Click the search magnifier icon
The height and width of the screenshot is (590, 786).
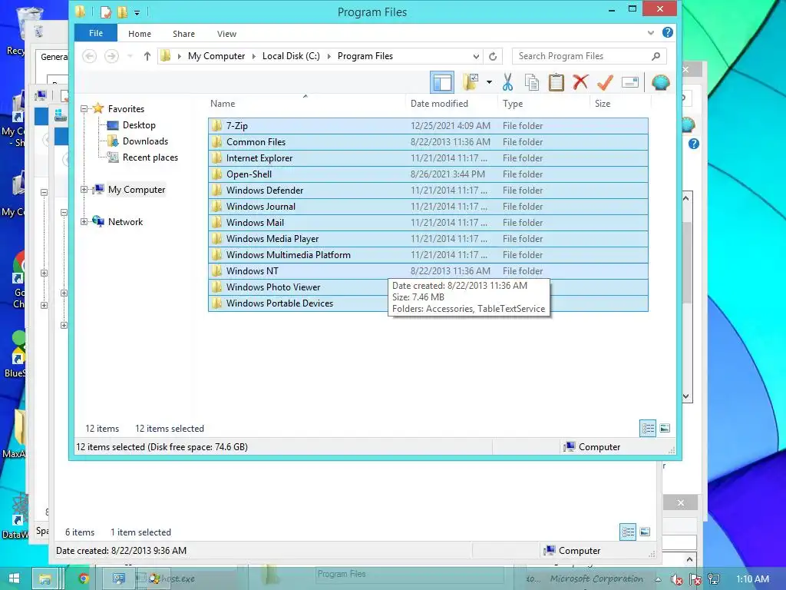(x=656, y=56)
